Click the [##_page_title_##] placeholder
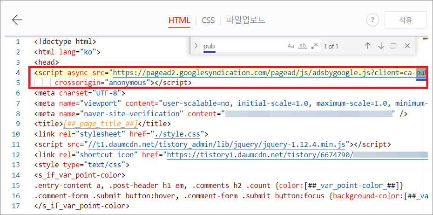The height and width of the screenshot is (215, 433). point(100,124)
